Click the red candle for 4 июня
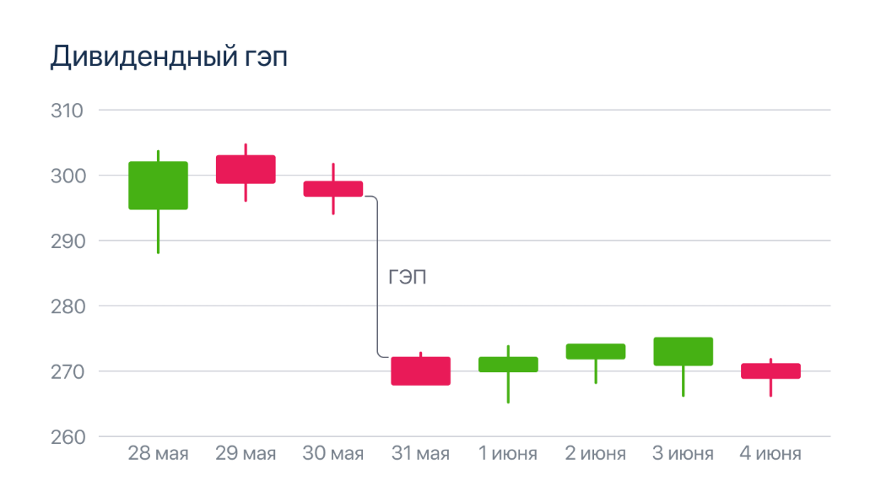The height and width of the screenshot is (503, 881). (770, 371)
